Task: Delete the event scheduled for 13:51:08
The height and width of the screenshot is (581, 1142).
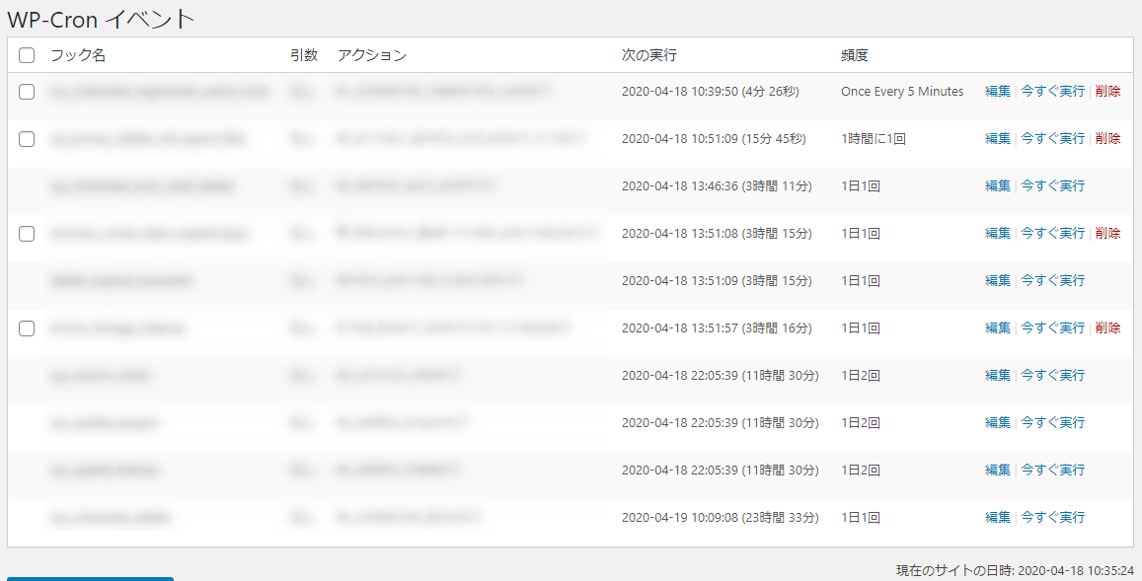Action: (1107, 234)
